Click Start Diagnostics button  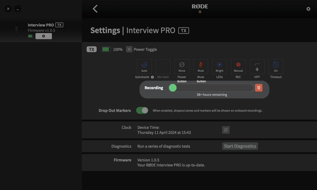(x=240, y=146)
